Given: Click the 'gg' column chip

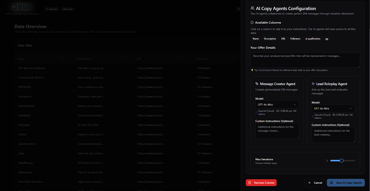Looking at the screenshot, I should [x=327, y=39].
